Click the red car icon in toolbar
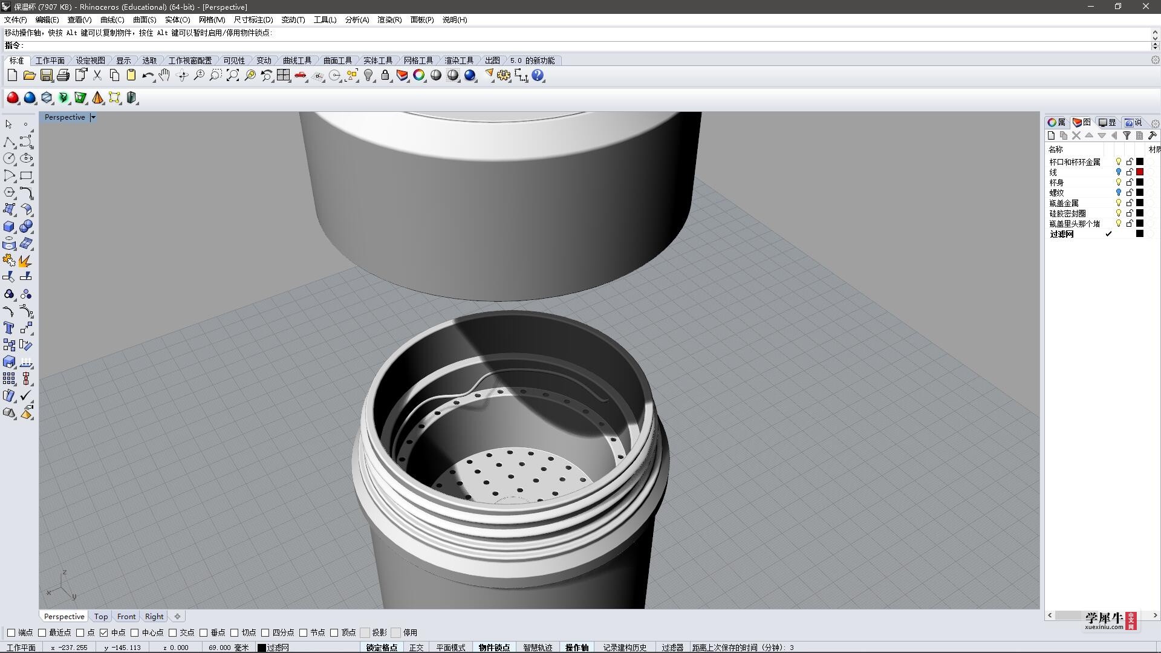This screenshot has height=653, width=1161. tap(301, 76)
